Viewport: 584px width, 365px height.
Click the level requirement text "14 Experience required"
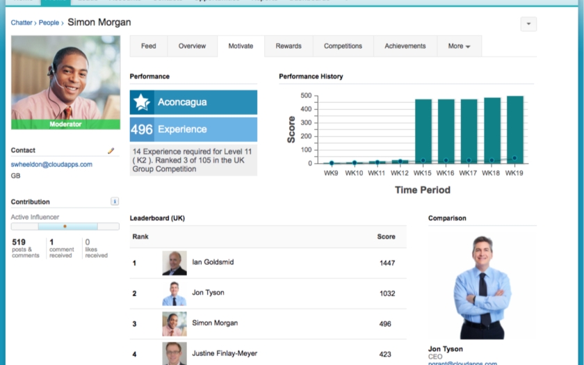193,161
